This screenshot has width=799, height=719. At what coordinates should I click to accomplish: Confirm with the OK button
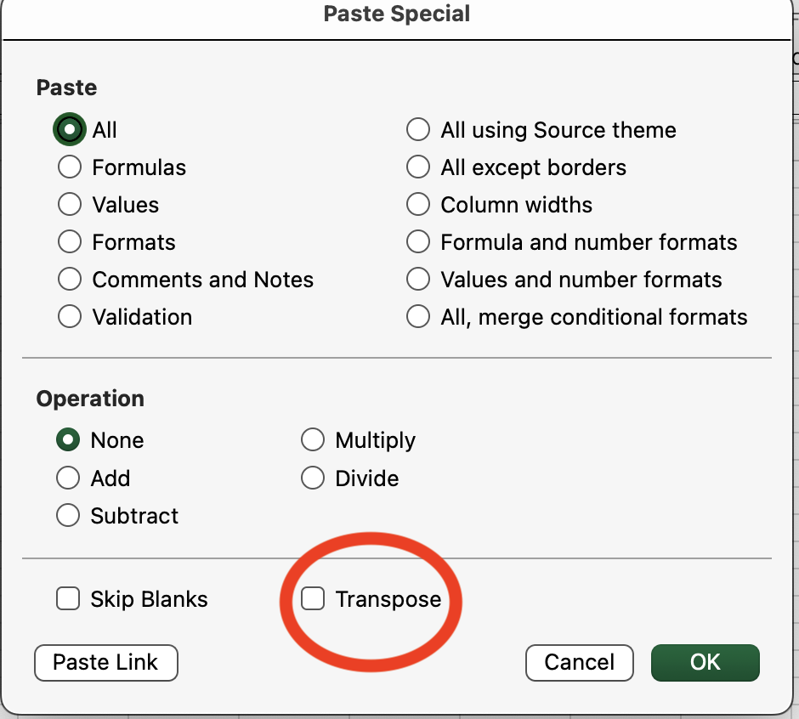point(705,663)
